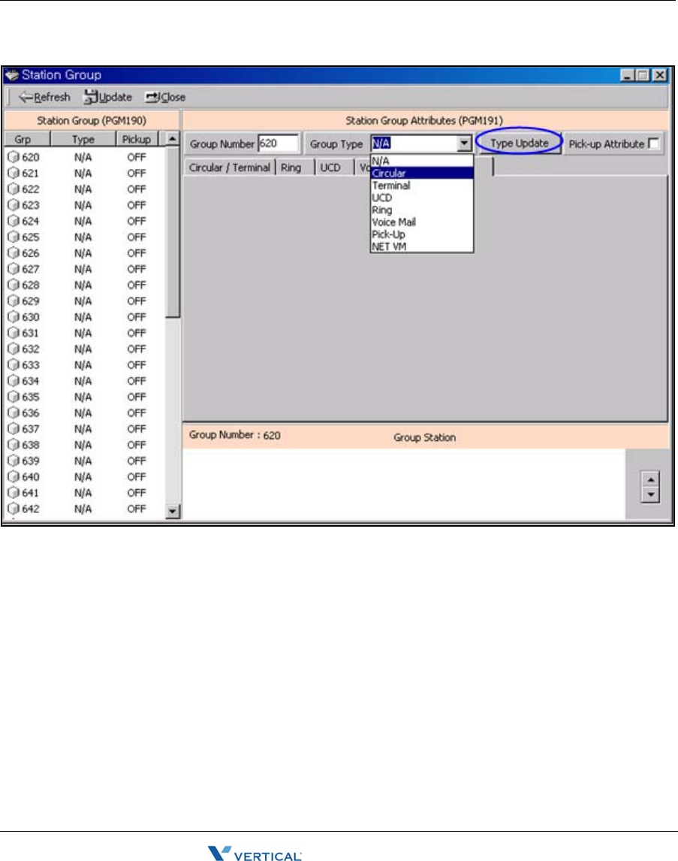Select Ring in the Group Type list
Screen dimensions: 678x861
point(422,210)
